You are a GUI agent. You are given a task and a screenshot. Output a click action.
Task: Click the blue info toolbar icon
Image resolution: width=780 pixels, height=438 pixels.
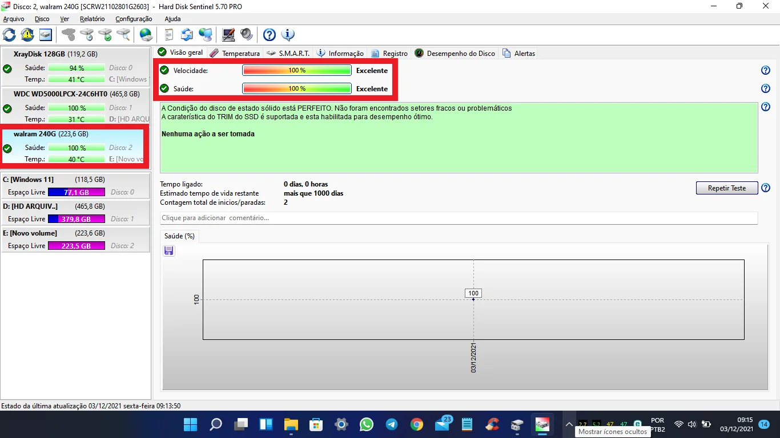288,35
